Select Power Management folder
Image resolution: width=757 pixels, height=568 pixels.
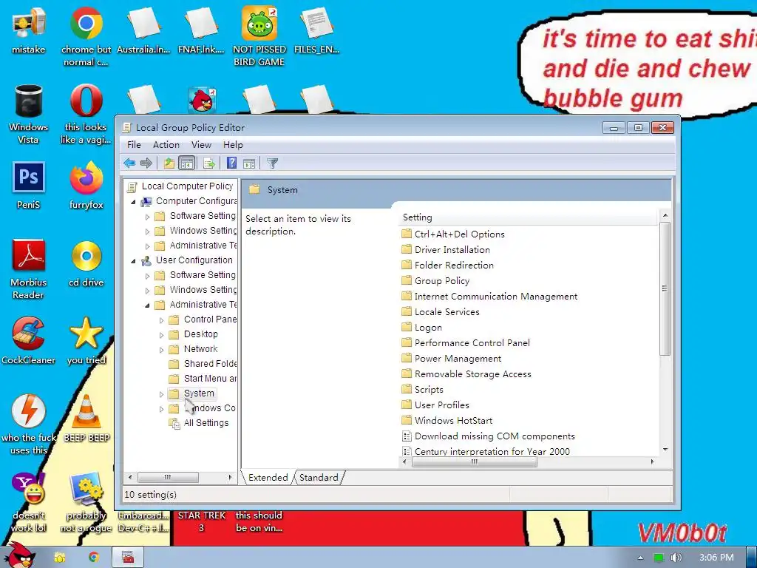(452, 359)
